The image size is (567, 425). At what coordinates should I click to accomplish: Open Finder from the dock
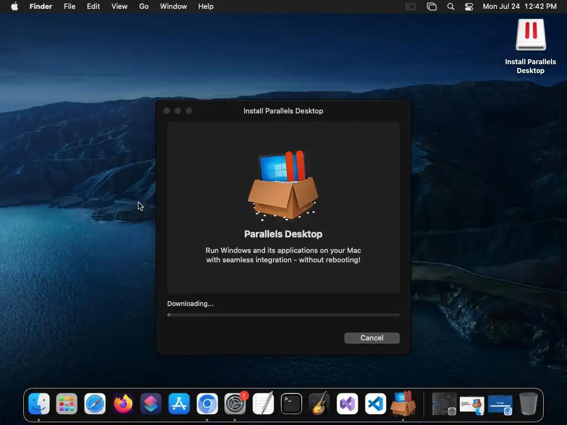(39, 403)
